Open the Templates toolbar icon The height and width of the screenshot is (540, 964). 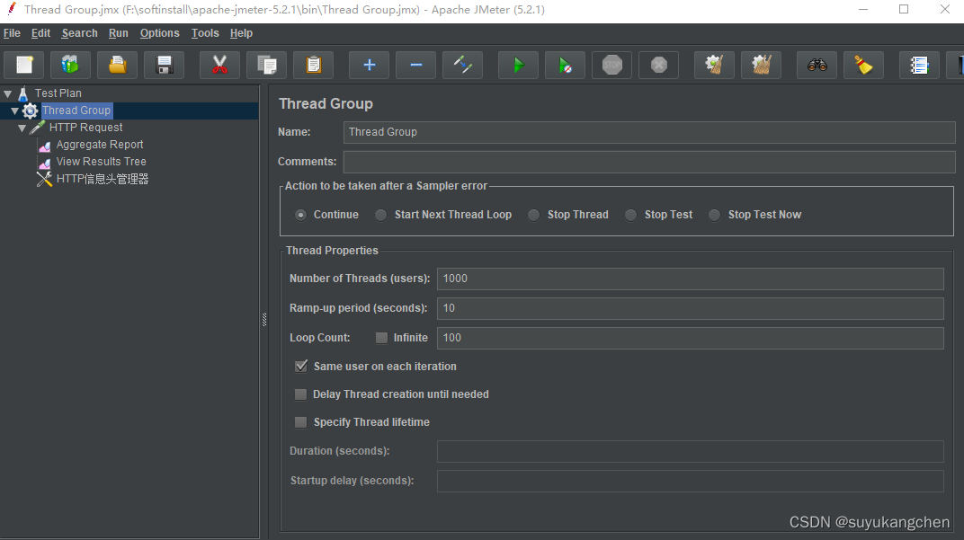pos(70,65)
